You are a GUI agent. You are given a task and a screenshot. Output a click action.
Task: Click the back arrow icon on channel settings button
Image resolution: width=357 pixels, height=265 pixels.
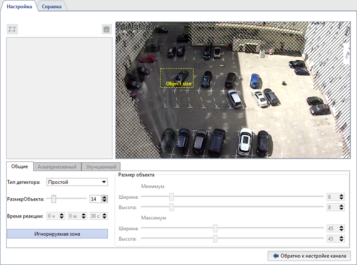coord(276,256)
